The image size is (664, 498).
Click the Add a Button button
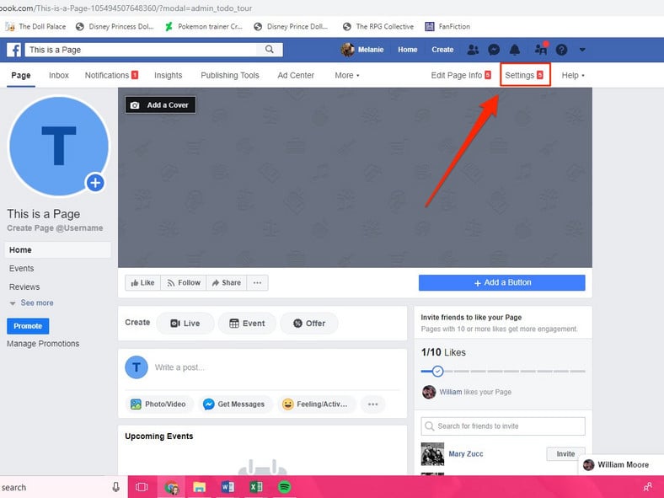pos(502,282)
